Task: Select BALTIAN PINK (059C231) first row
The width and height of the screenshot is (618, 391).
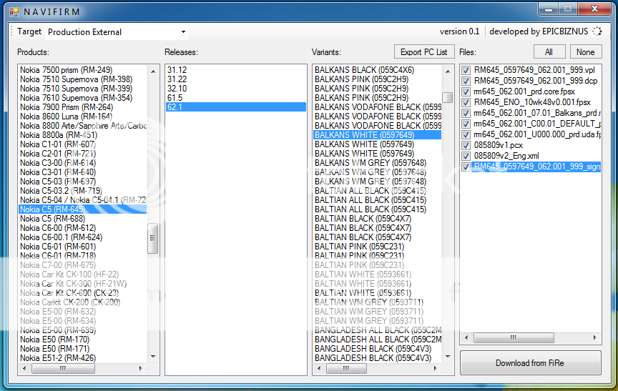Action: tap(378, 247)
